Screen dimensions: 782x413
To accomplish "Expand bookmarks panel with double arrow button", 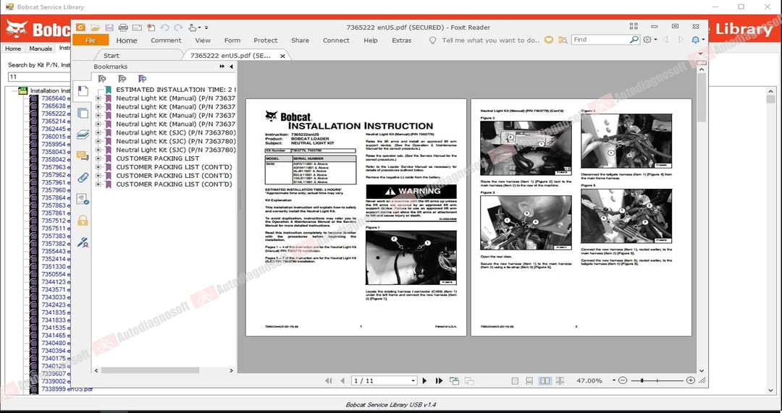I will 222,67.
